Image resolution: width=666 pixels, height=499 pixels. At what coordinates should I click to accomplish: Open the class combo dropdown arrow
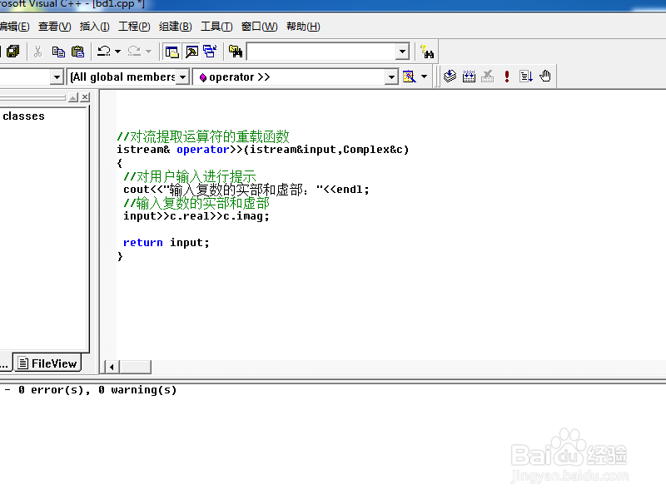(57, 77)
